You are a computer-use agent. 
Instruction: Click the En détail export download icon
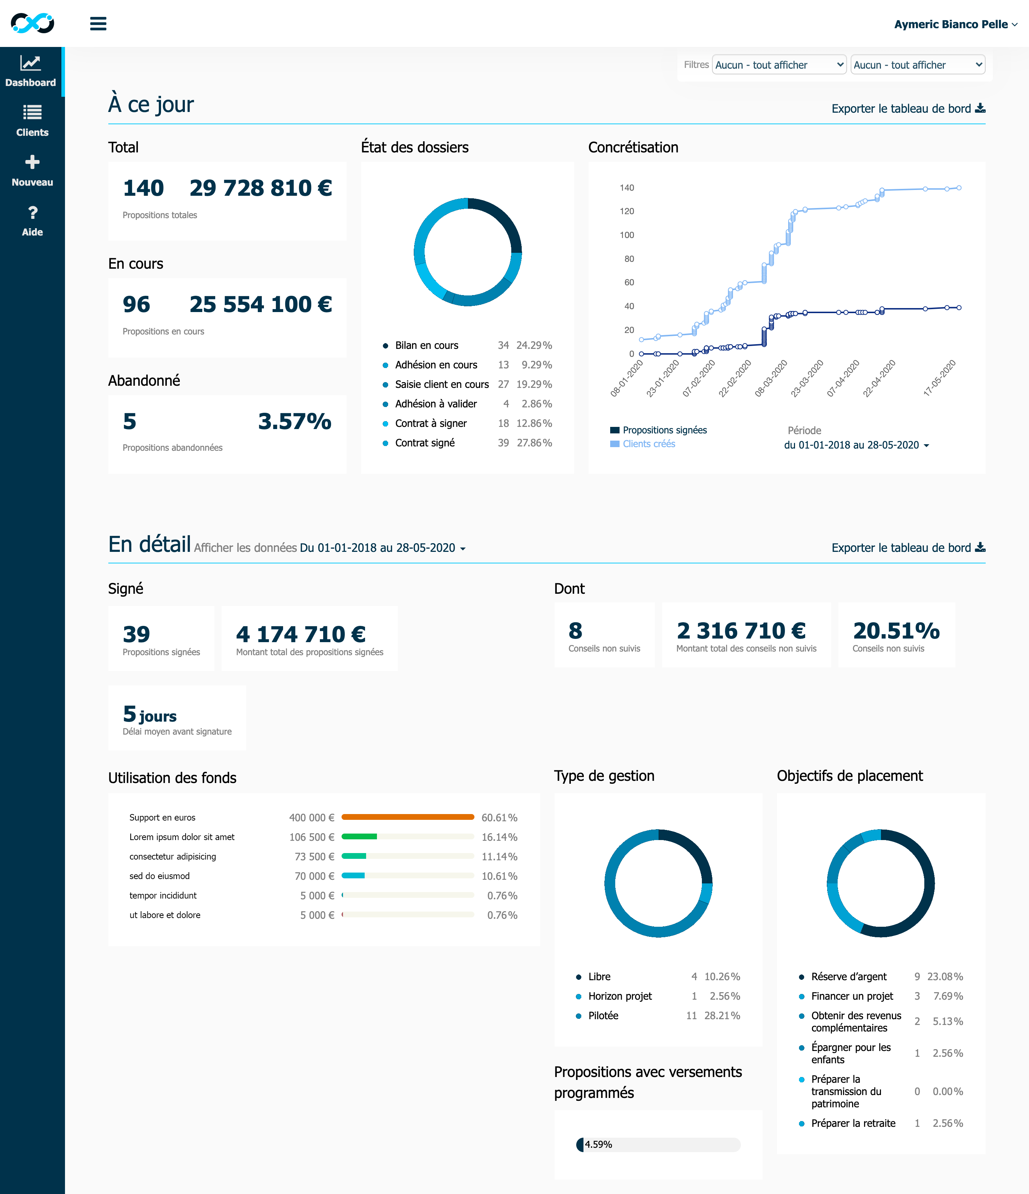click(x=980, y=548)
